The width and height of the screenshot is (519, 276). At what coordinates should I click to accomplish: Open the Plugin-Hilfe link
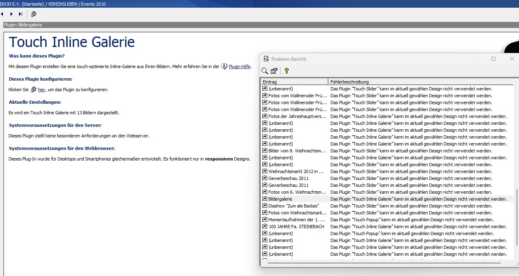(240, 66)
